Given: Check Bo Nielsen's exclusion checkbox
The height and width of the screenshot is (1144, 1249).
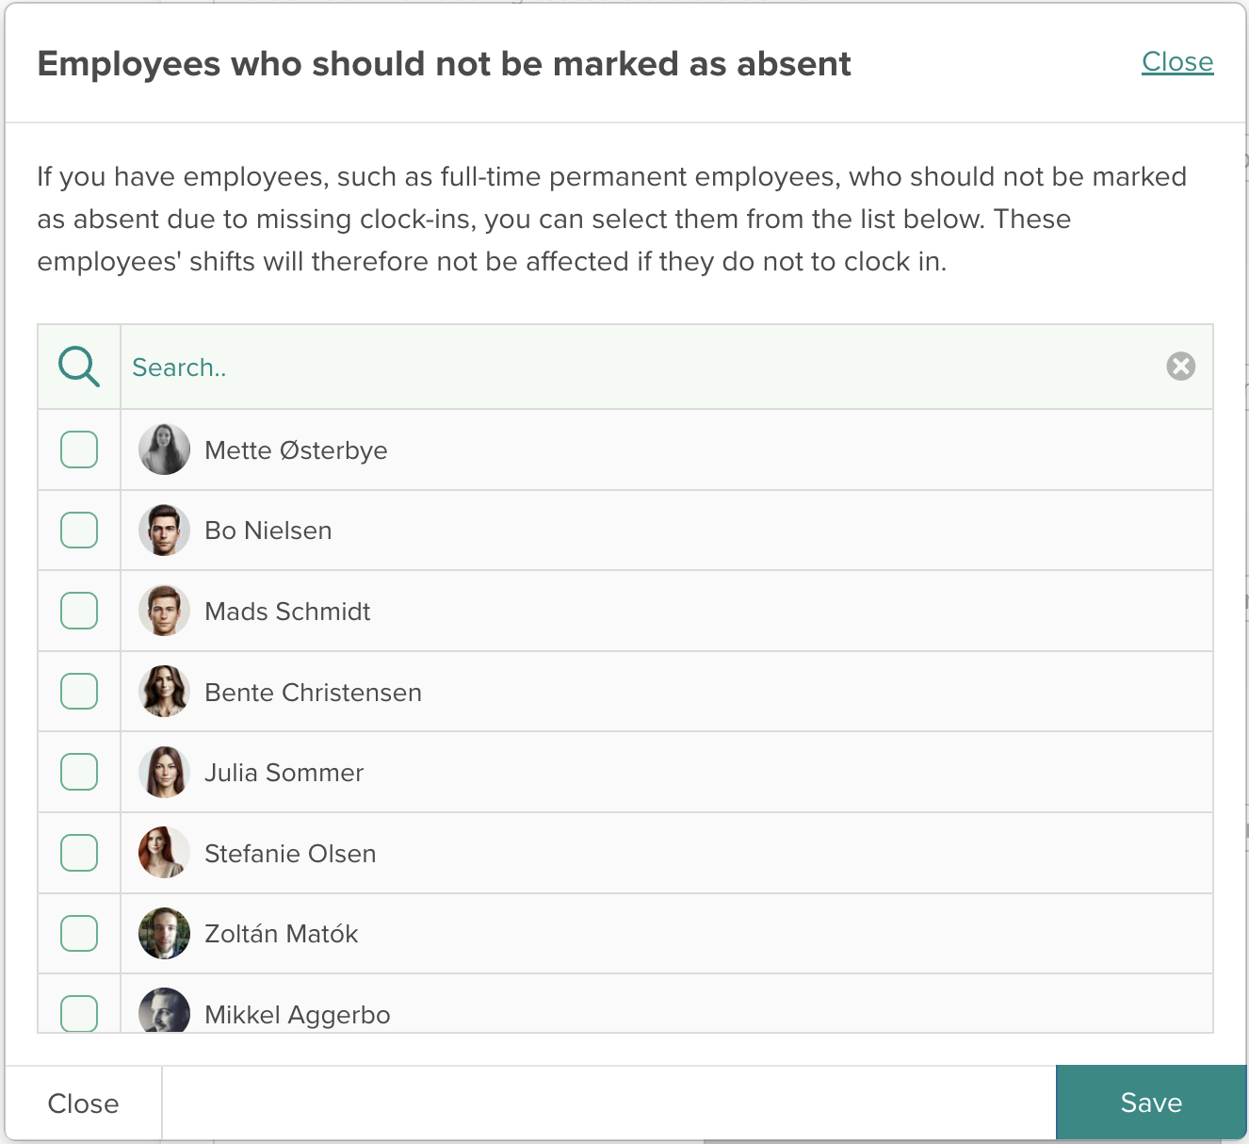Looking at the screenshot, I should [x=79, y=530].
